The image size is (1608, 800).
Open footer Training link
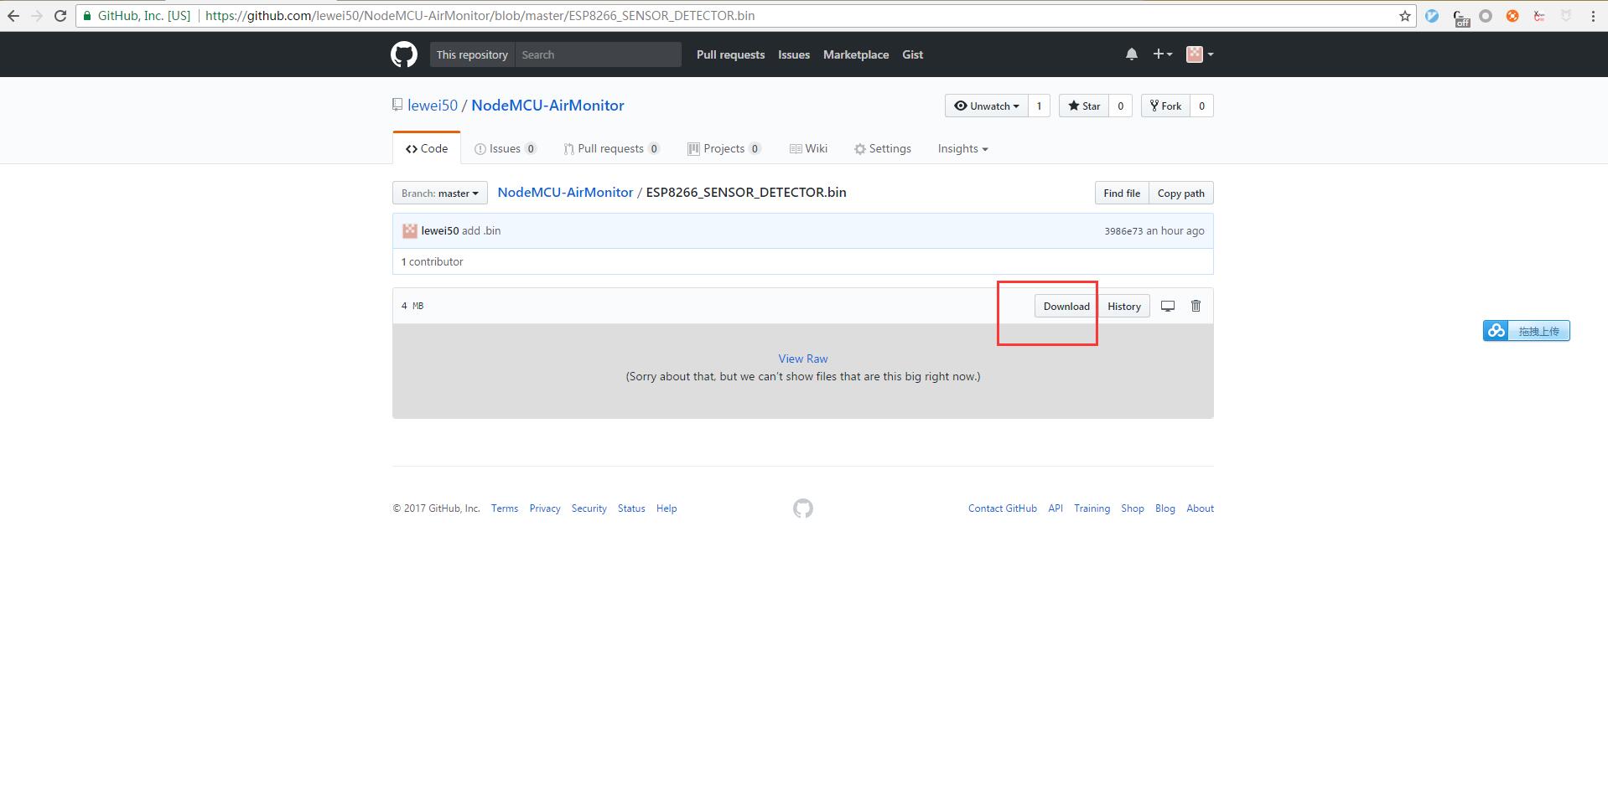pyautogui.click(x=1092, y=508)
